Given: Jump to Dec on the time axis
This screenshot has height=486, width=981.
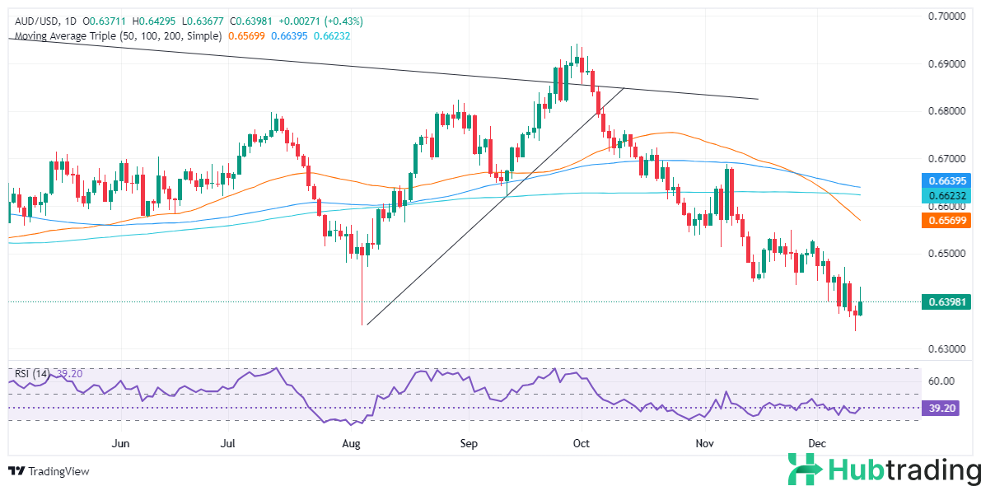Looking at the screenshot, I should coord(817,443).
